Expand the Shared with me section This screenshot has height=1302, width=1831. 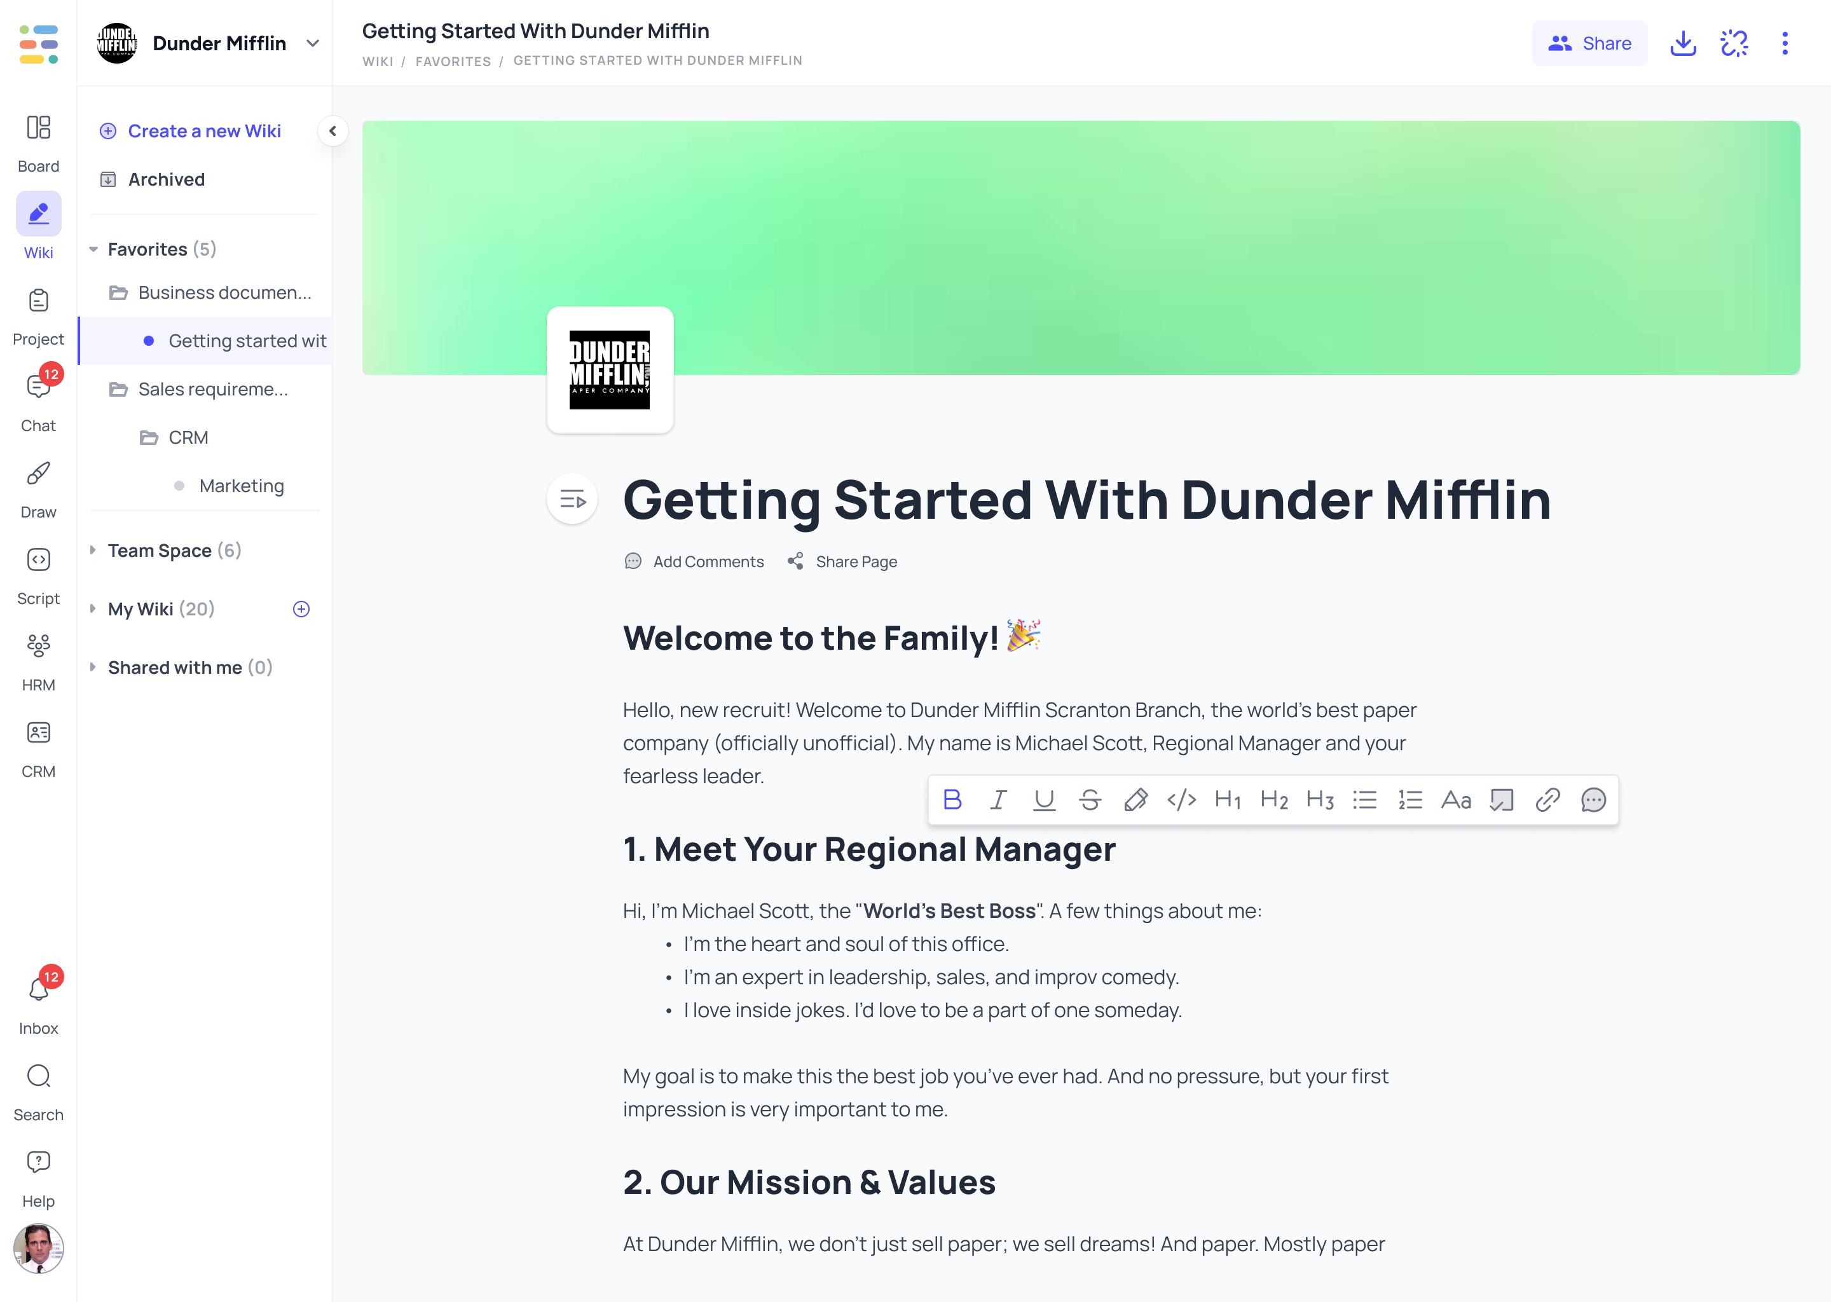(x=93, y=667)
